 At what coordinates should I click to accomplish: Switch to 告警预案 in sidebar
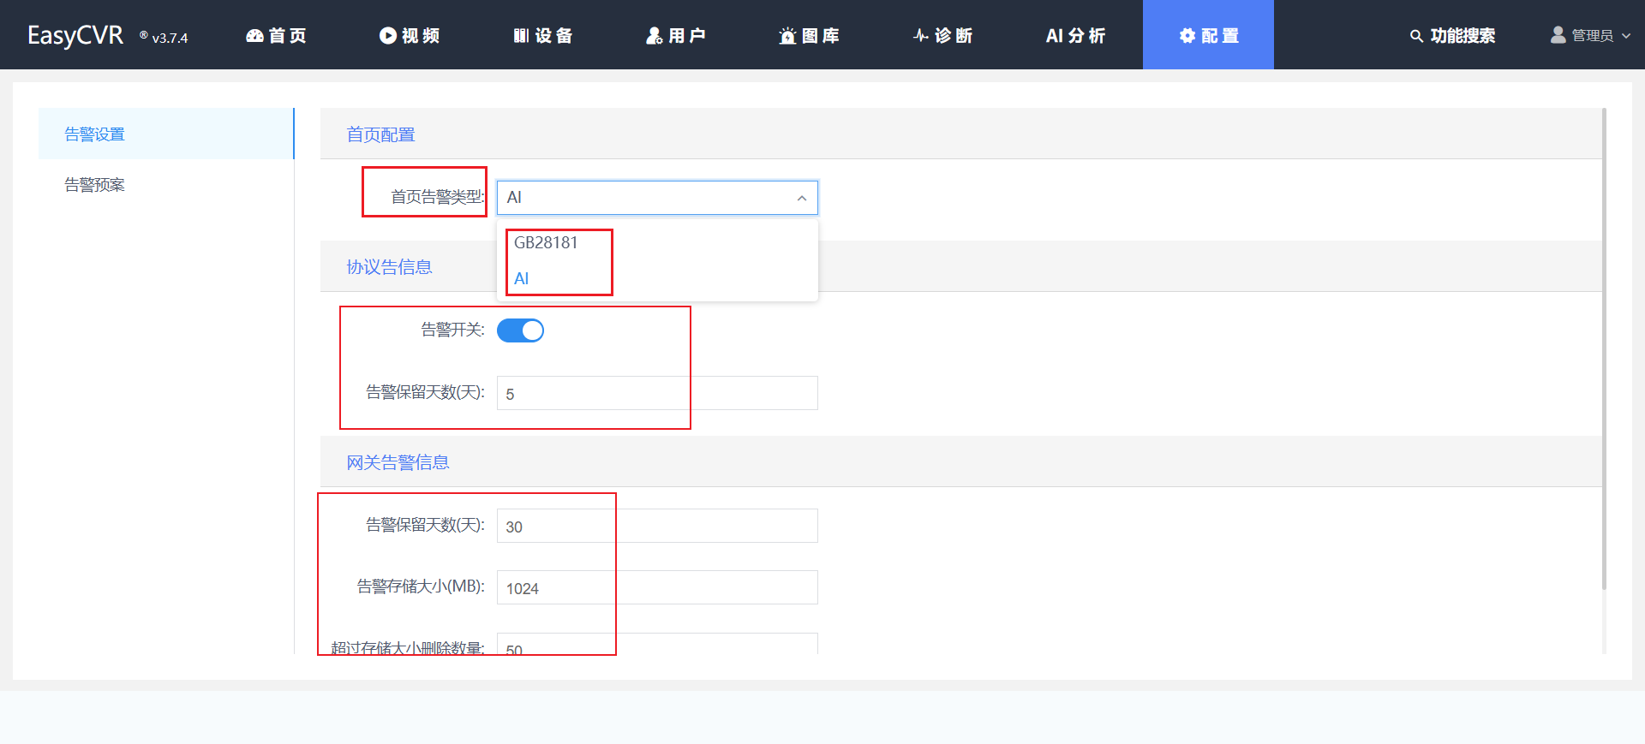pos(95,185)
